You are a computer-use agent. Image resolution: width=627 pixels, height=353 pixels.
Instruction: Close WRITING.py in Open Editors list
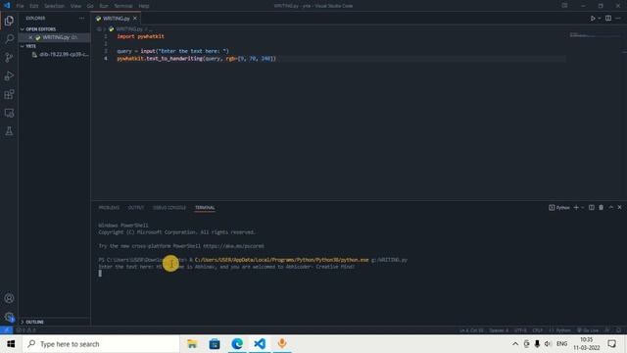[30, 37]
